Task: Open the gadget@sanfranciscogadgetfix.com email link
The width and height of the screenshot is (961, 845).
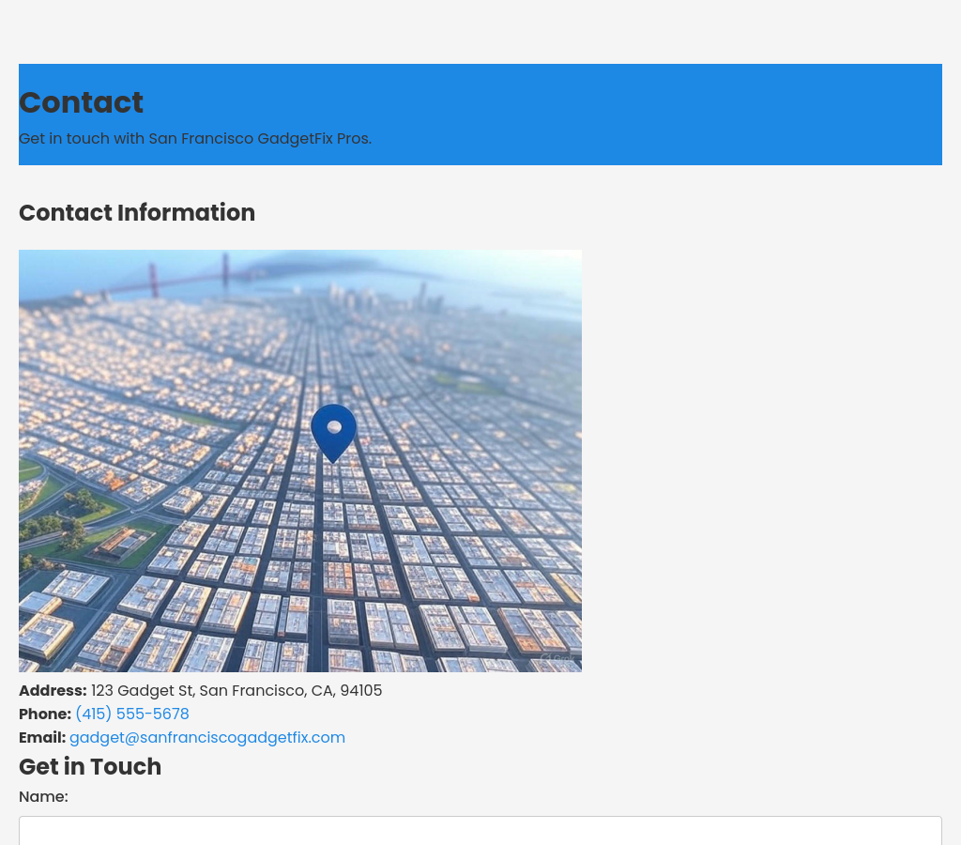Action: 207,738
